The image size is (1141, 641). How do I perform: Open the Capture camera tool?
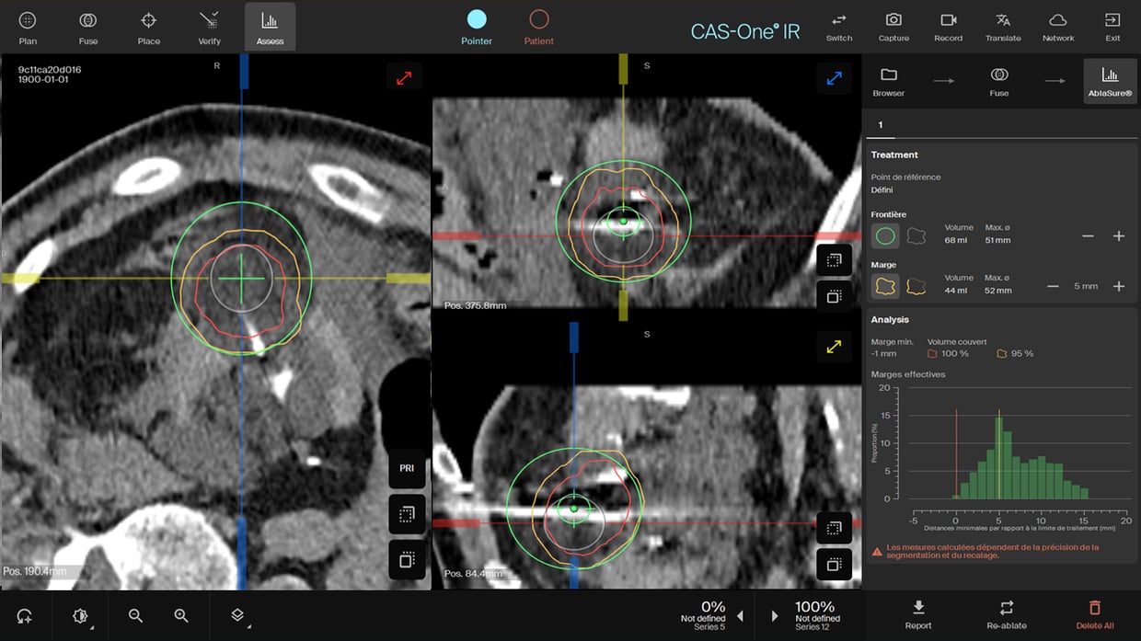click(893, 26)
